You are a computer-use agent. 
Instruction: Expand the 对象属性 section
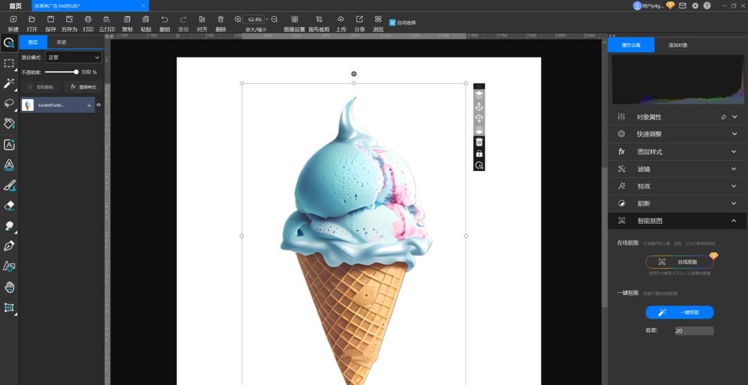734,117
